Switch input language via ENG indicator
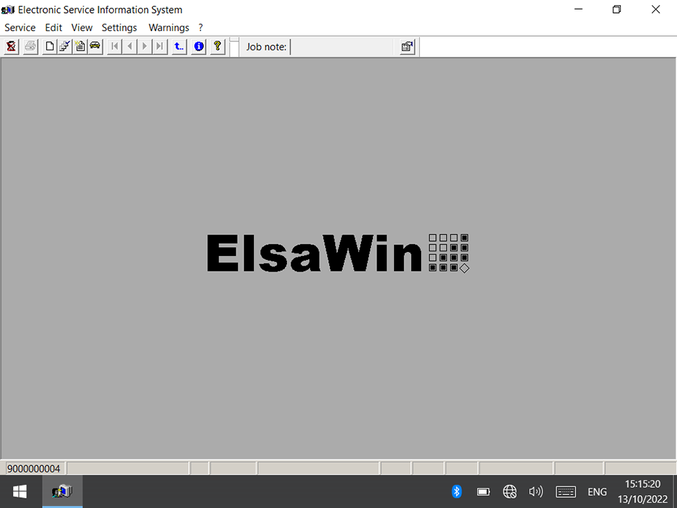 (x=597, y=492)
